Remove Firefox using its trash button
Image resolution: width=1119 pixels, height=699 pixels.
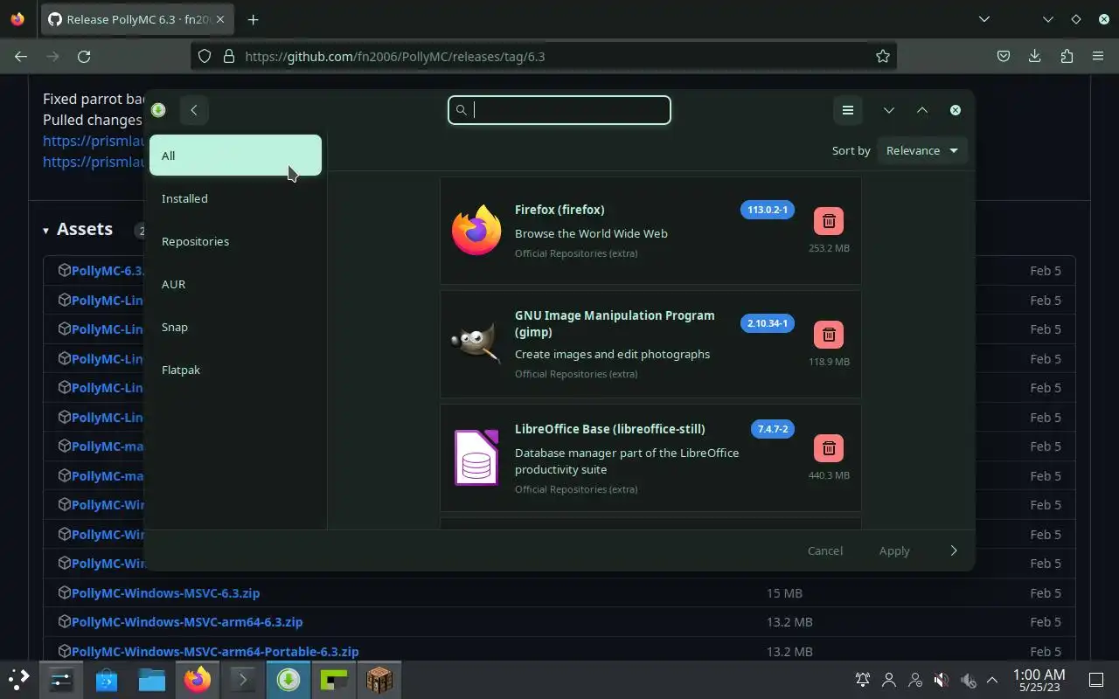(829, 221)
